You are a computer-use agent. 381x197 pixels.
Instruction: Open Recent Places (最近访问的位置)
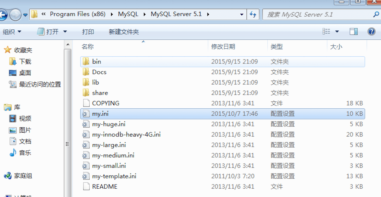(35, 84)
